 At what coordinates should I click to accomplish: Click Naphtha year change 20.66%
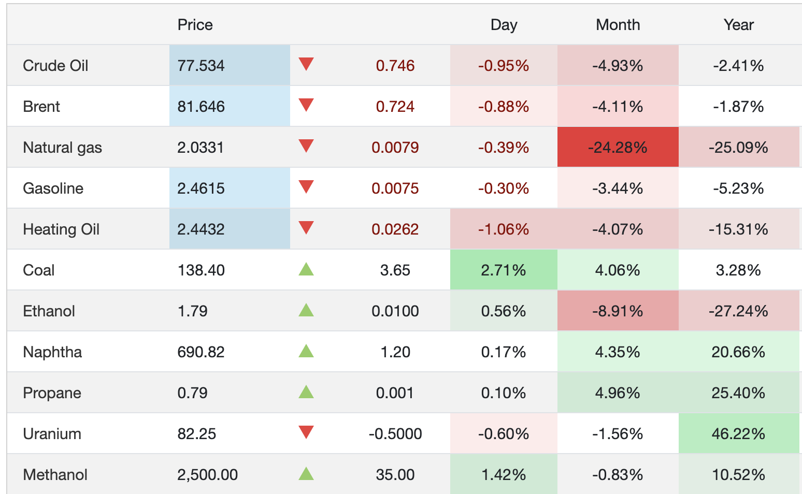click(738, 352)
